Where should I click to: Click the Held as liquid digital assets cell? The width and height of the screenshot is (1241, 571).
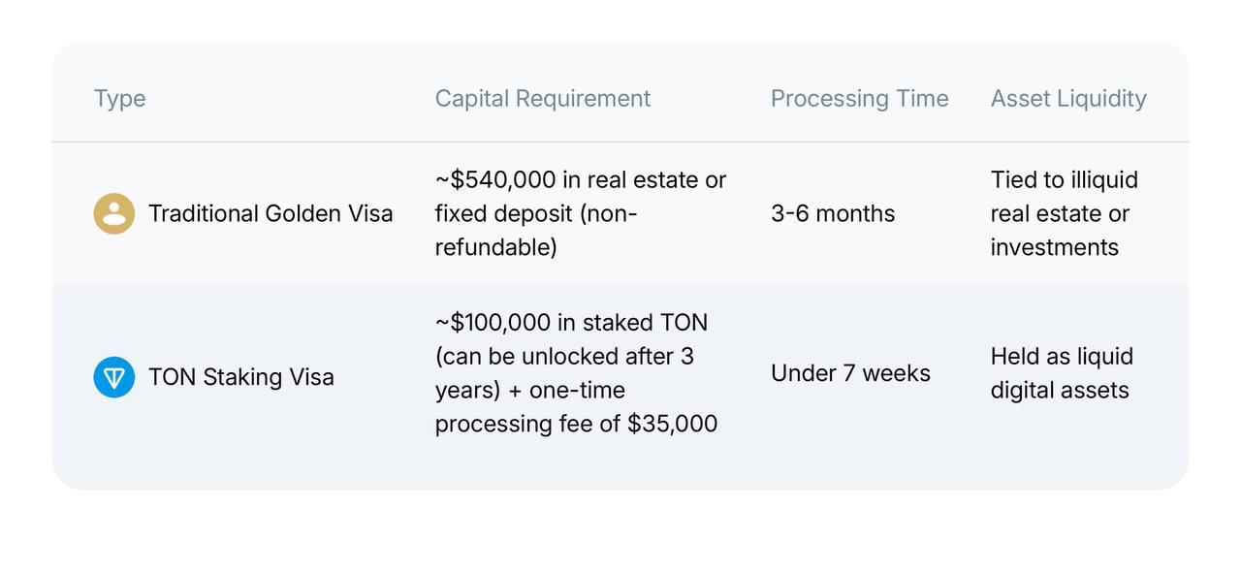(x=1062, y=373)
